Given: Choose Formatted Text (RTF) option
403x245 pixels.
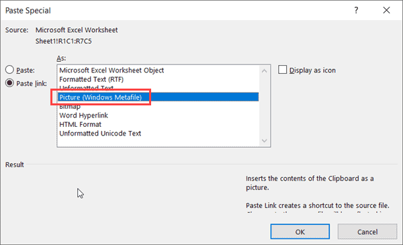Looking at the screenshot, I should coord(158,79).
